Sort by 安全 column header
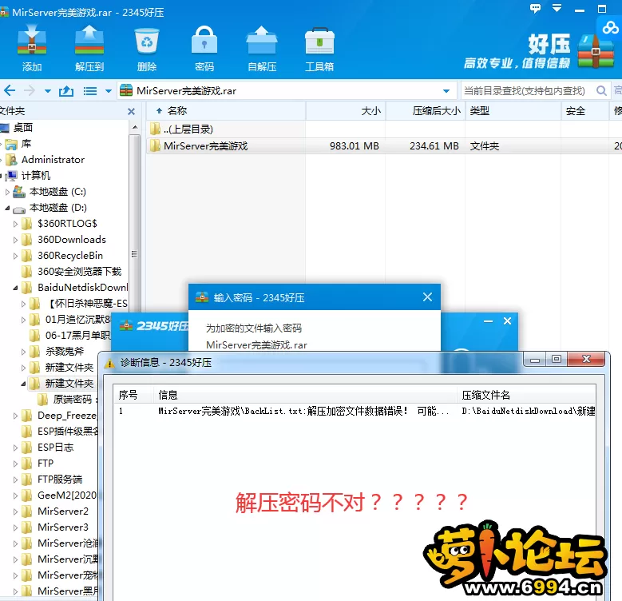 pos(584,111)
